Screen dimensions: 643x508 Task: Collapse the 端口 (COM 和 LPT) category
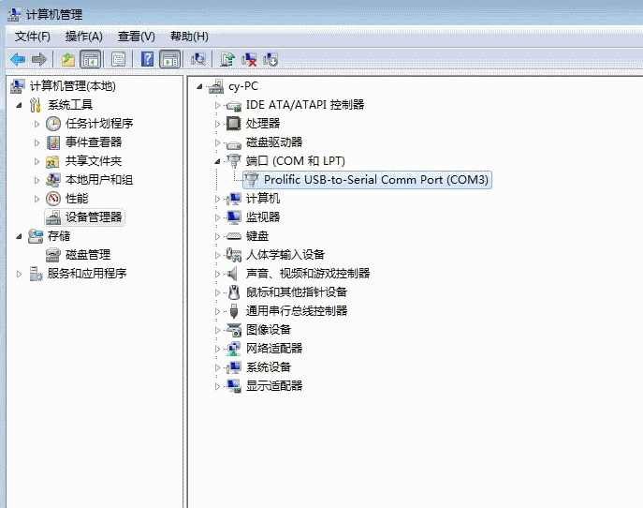click(217, 161)
